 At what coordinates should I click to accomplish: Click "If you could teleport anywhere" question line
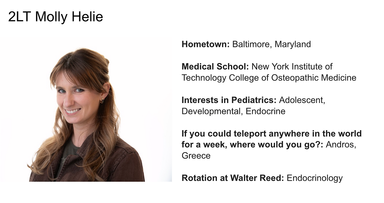coord(271,134)
